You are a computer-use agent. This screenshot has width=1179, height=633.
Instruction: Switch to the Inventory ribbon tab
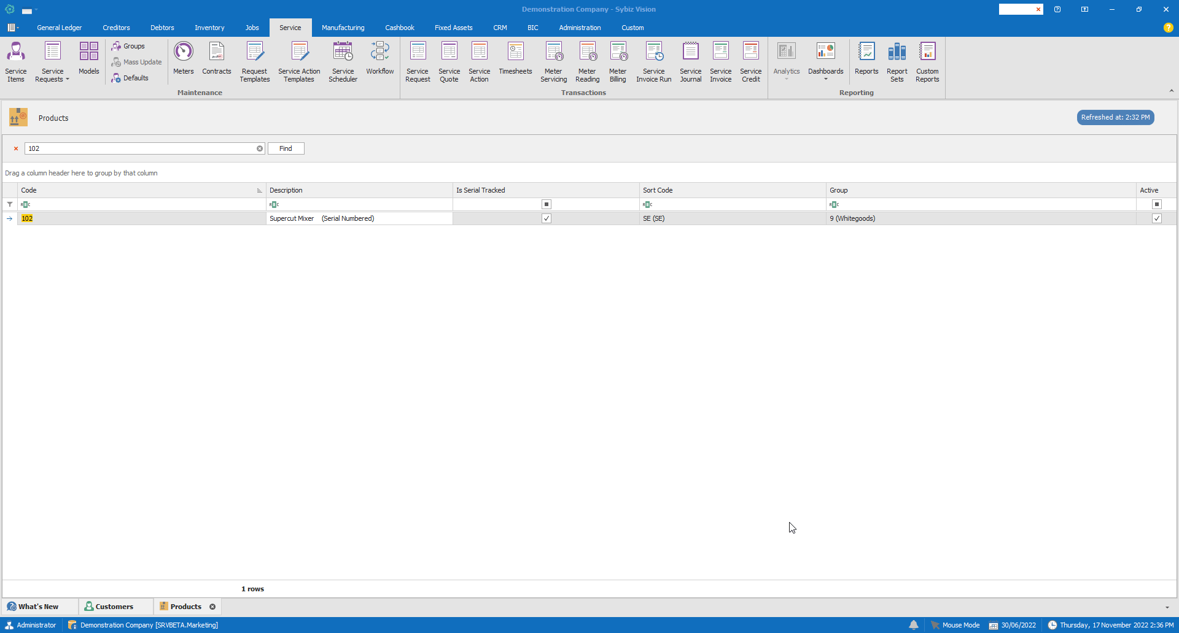[209, 28]
